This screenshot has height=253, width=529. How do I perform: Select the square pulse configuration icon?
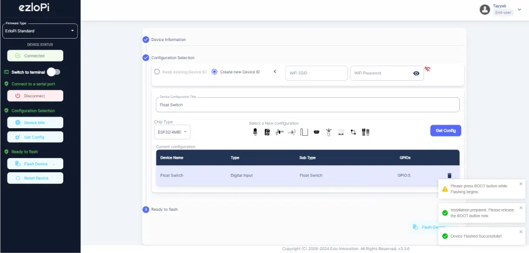304,132
